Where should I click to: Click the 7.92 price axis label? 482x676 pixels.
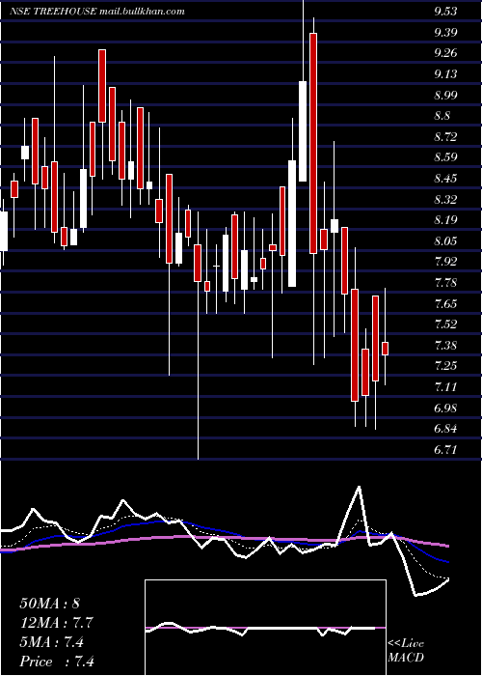point(445,262)
